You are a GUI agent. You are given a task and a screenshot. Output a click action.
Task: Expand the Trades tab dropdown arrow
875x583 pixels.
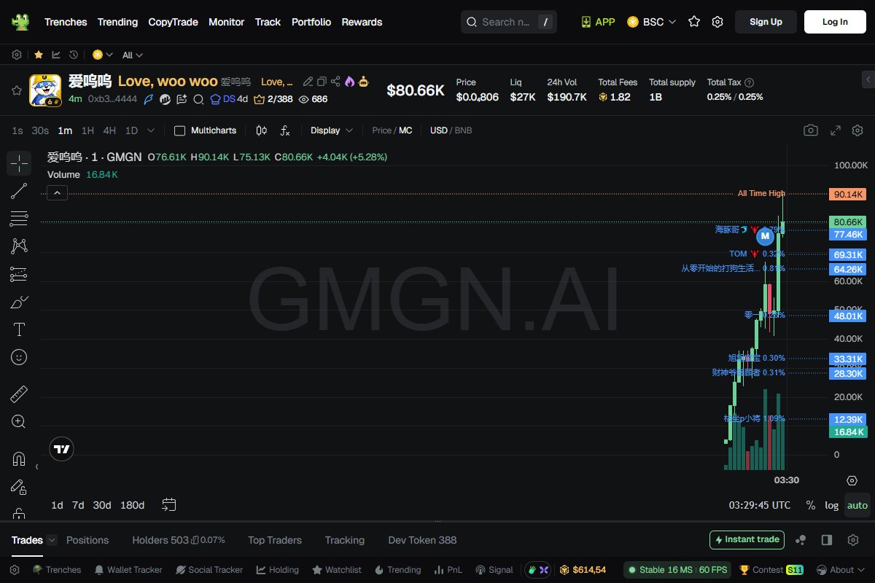coord(52,540)
